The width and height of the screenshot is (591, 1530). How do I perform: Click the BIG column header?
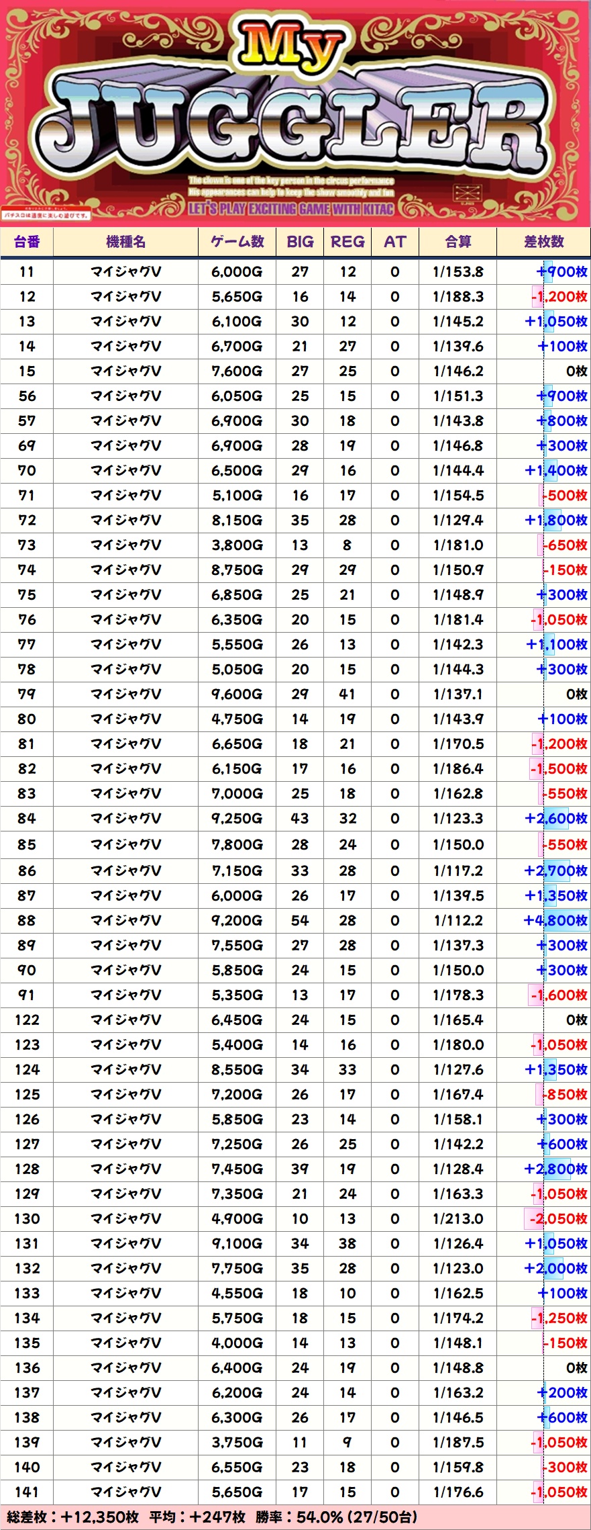click(300, 242)
